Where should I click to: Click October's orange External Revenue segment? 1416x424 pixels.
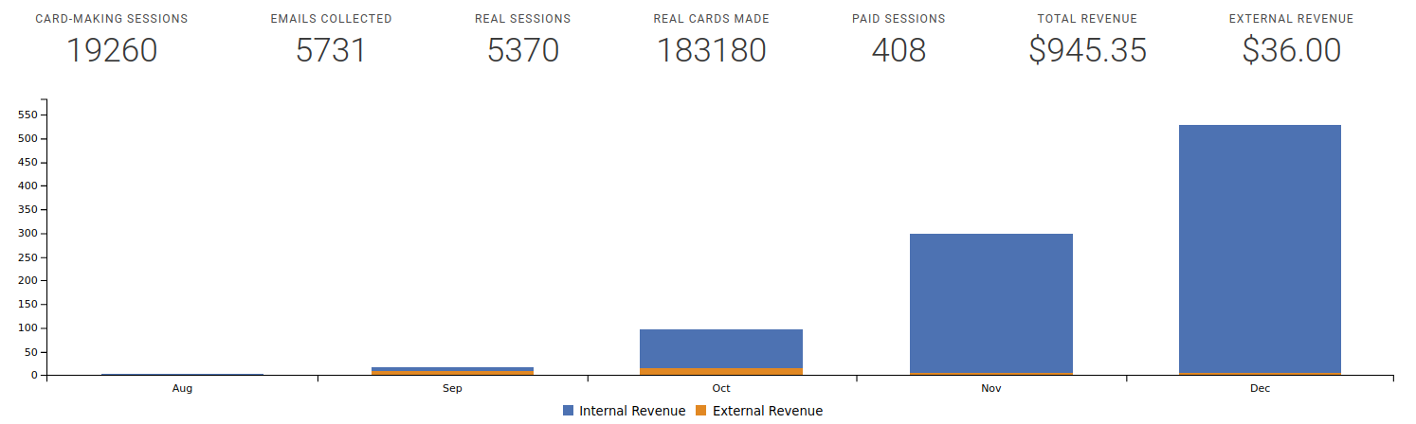coord(721,372)
